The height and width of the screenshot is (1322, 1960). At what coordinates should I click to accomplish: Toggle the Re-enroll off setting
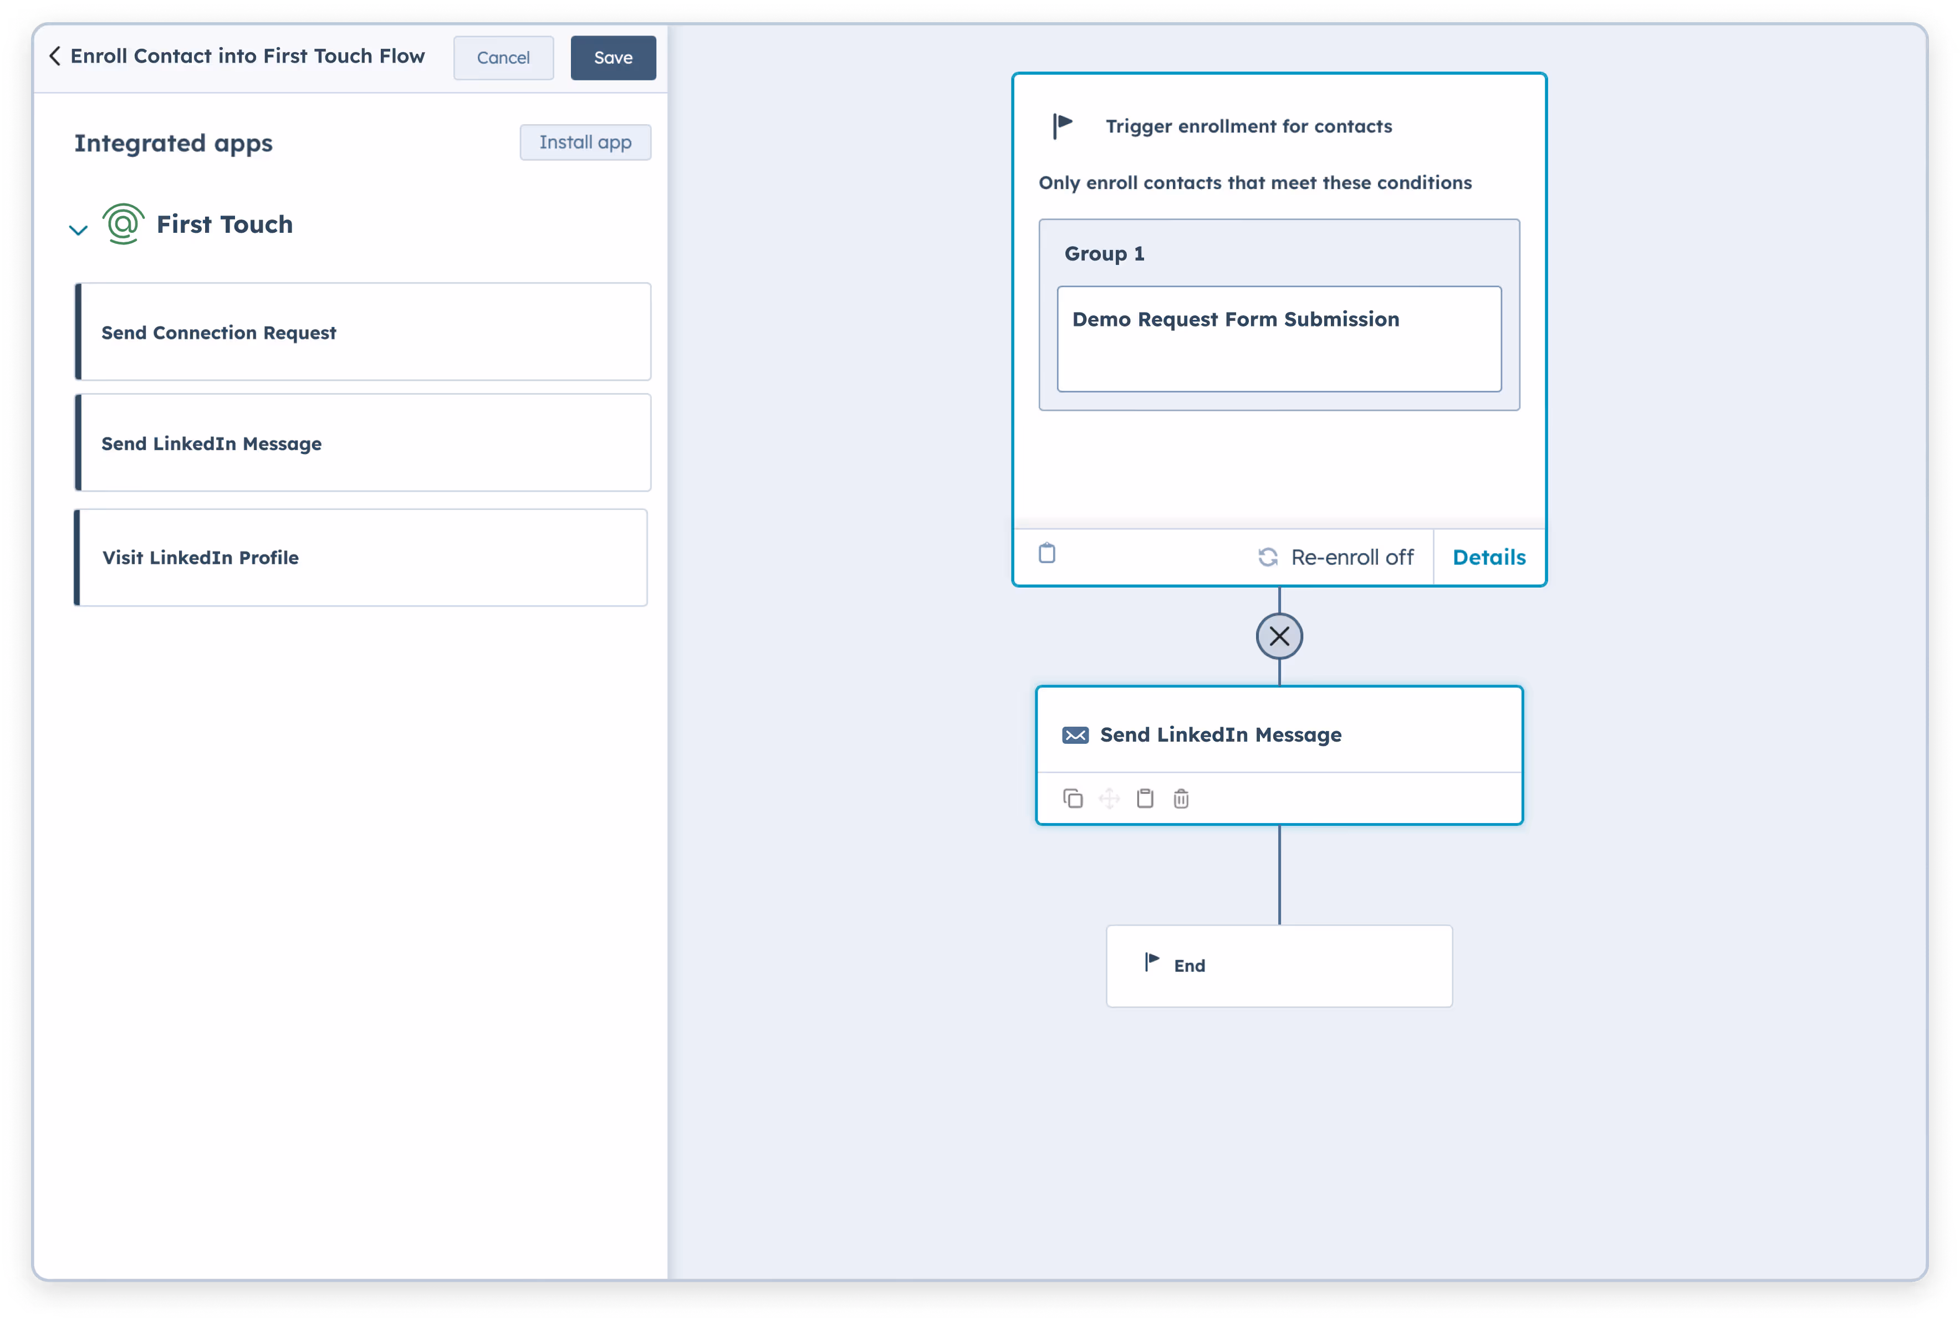[x=1336, y=557]
